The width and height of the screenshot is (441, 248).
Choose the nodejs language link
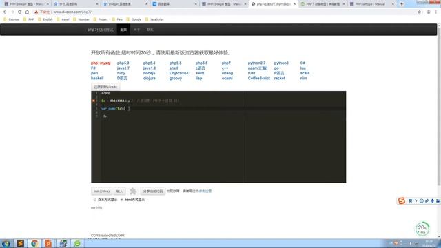click(149, 73)
